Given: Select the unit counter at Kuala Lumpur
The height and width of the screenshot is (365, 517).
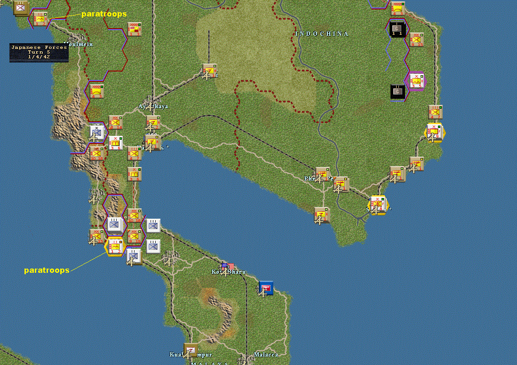Looking at the screenshot, I should [191, 350].
